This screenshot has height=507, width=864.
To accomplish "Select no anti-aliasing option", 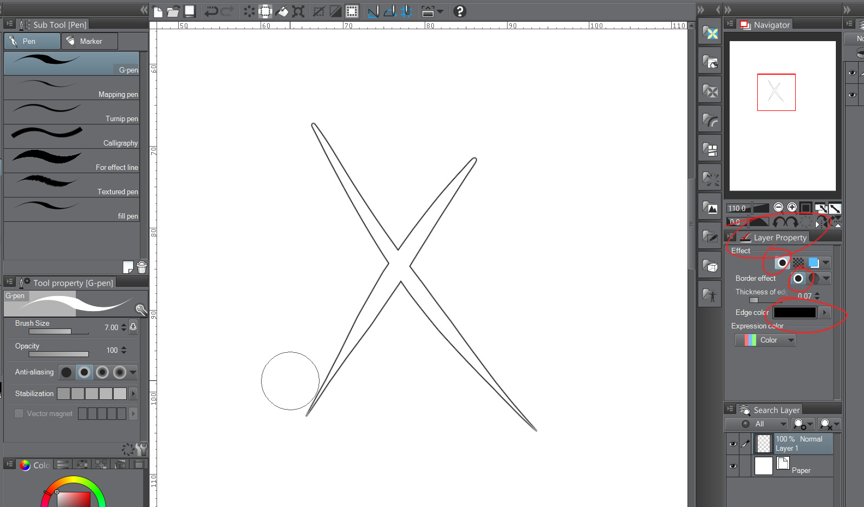I will coord(66,372).
